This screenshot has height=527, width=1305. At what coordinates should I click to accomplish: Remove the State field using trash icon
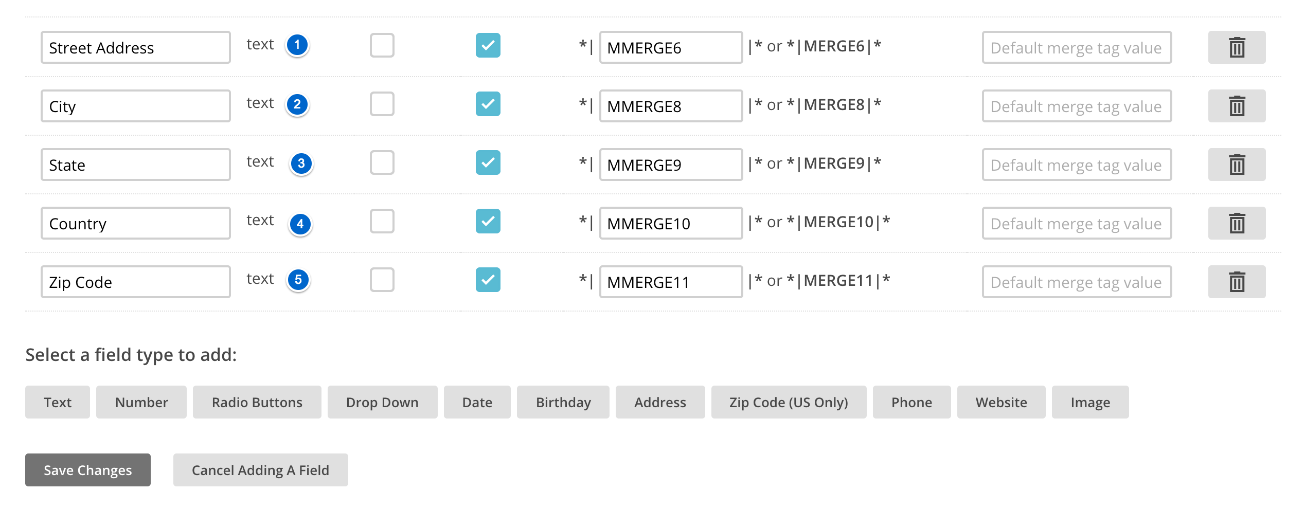tap(1237, 165)
